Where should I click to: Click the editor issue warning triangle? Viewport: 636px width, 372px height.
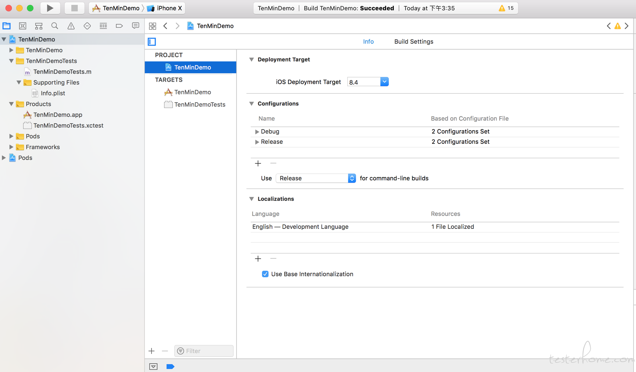pos(618,26)
